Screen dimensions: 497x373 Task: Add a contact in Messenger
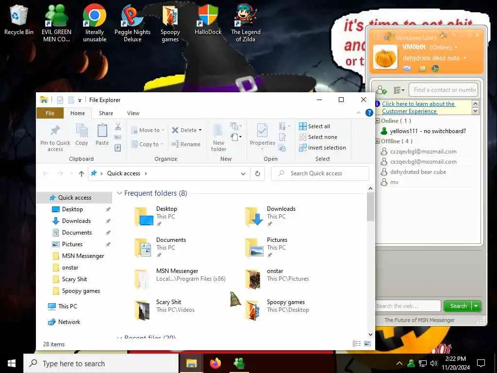[381, 90]
